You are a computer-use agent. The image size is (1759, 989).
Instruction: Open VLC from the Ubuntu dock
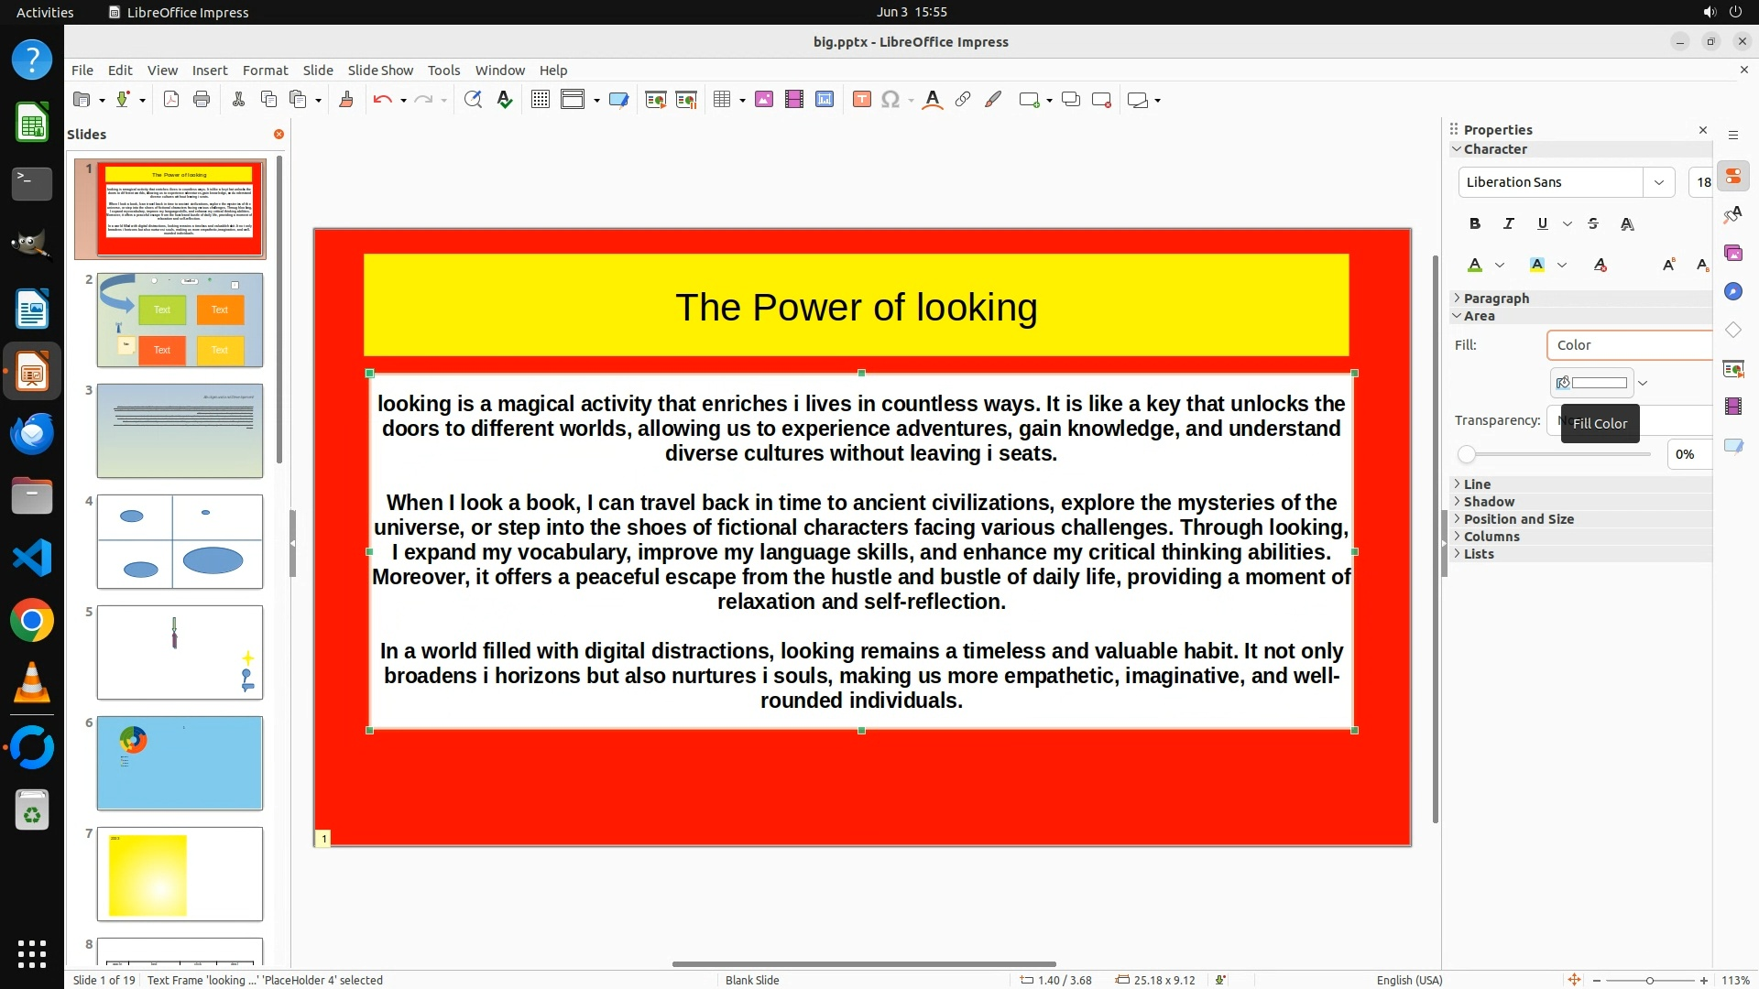pyautogui.click(x=32, y=683)
